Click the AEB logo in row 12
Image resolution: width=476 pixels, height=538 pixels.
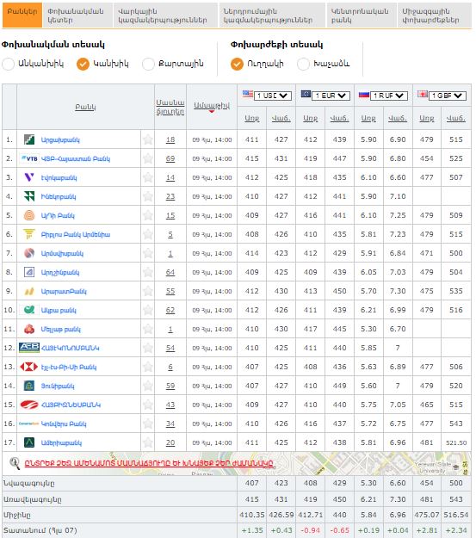[29, 348]
